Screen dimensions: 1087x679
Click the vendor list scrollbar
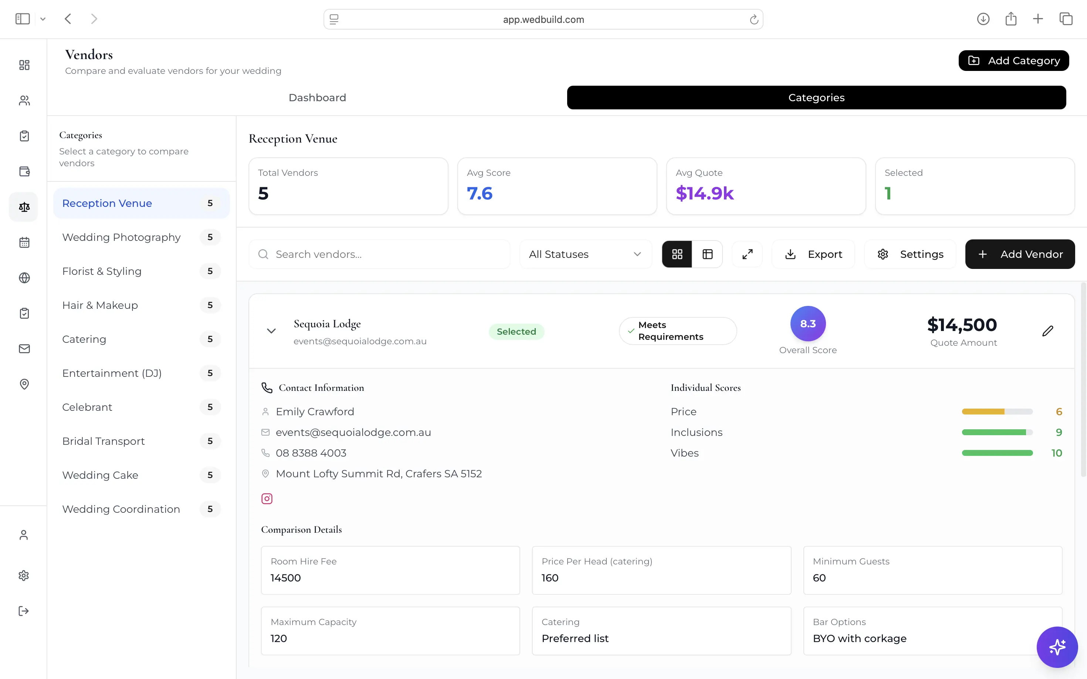point(1083,379)
